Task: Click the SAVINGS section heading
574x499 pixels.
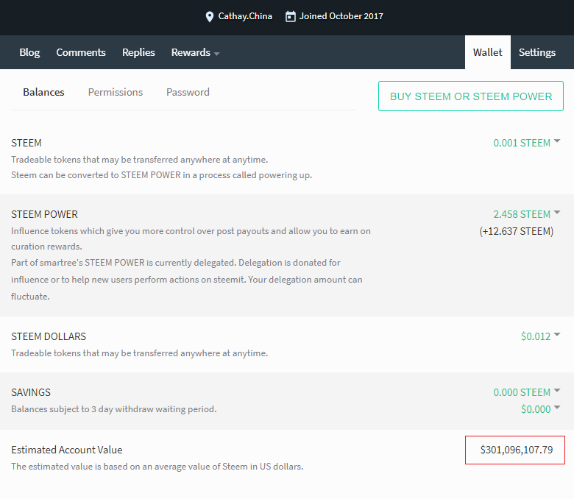Action: click(x=31, y=392)
